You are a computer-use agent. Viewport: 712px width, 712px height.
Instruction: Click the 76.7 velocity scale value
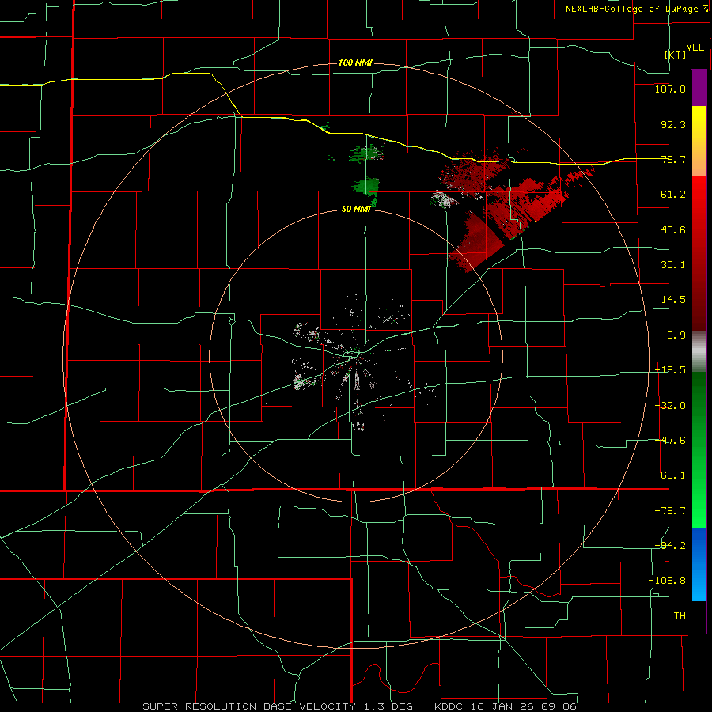673,159
